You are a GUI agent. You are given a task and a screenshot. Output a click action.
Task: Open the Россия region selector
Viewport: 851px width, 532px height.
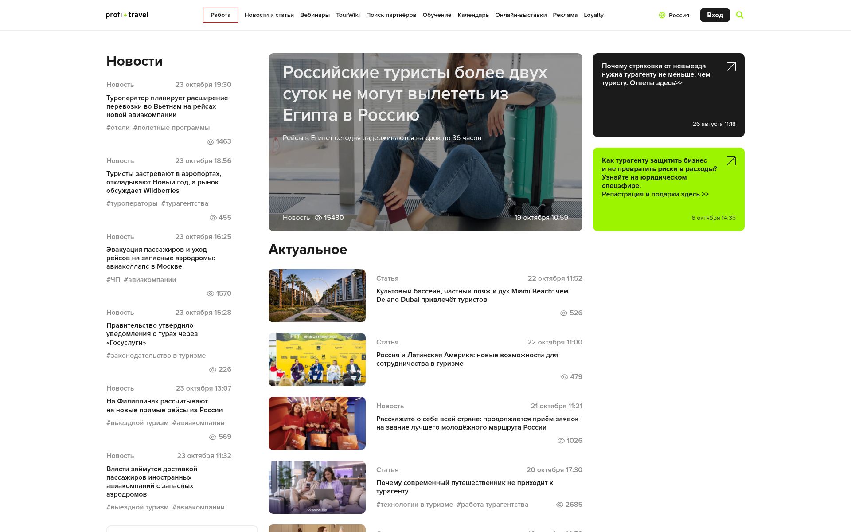[674, 15]
